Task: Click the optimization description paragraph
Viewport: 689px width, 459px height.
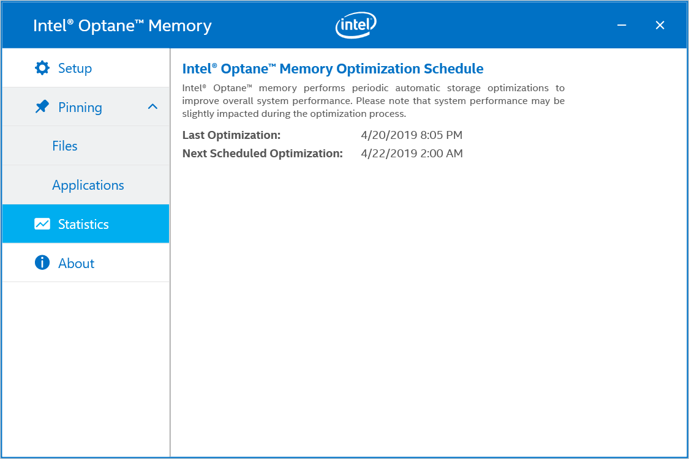Action: [x=374, y=100]
